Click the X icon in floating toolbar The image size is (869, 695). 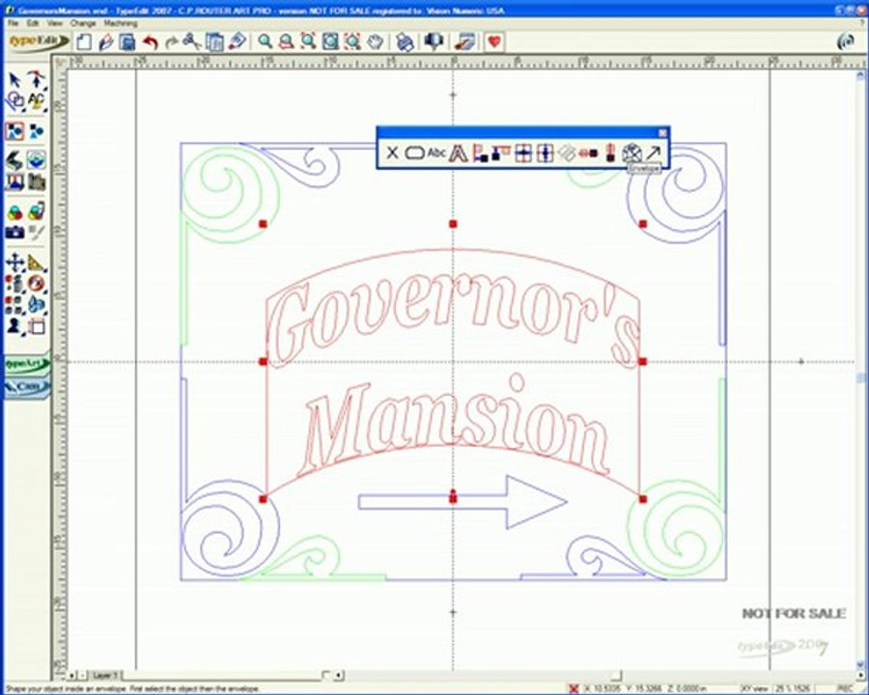pos(392,153)
